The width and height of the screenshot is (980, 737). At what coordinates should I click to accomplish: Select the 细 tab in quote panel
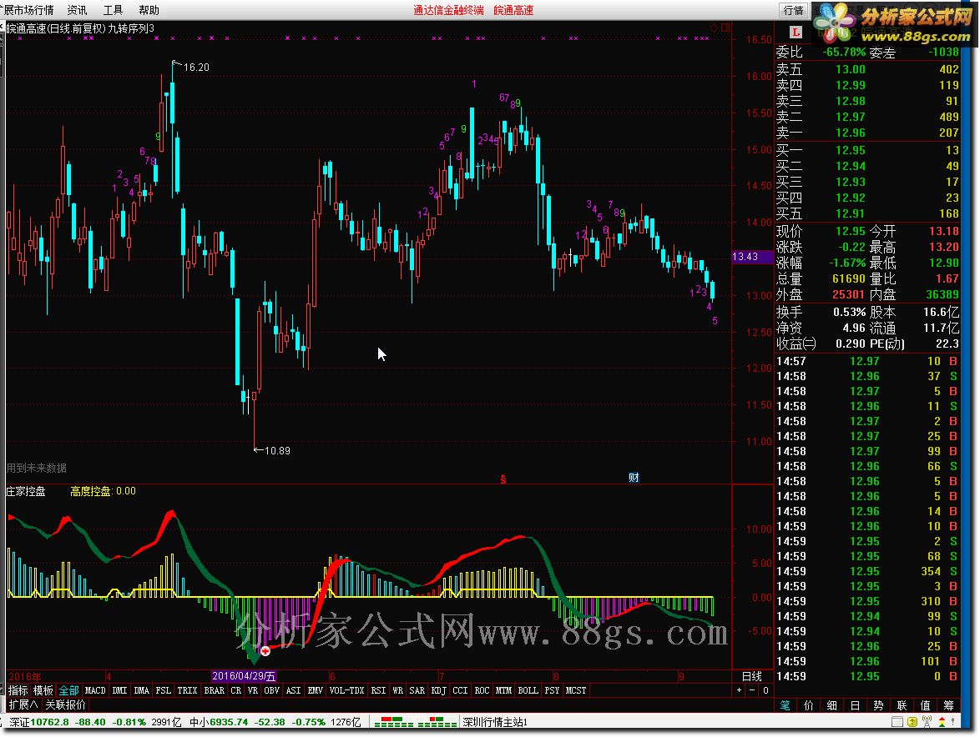[x=832, y=705]
